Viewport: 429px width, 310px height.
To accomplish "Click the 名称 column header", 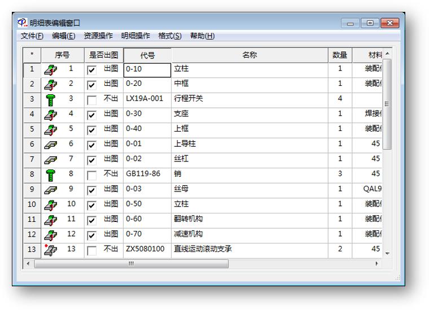I will coord(249,55).
